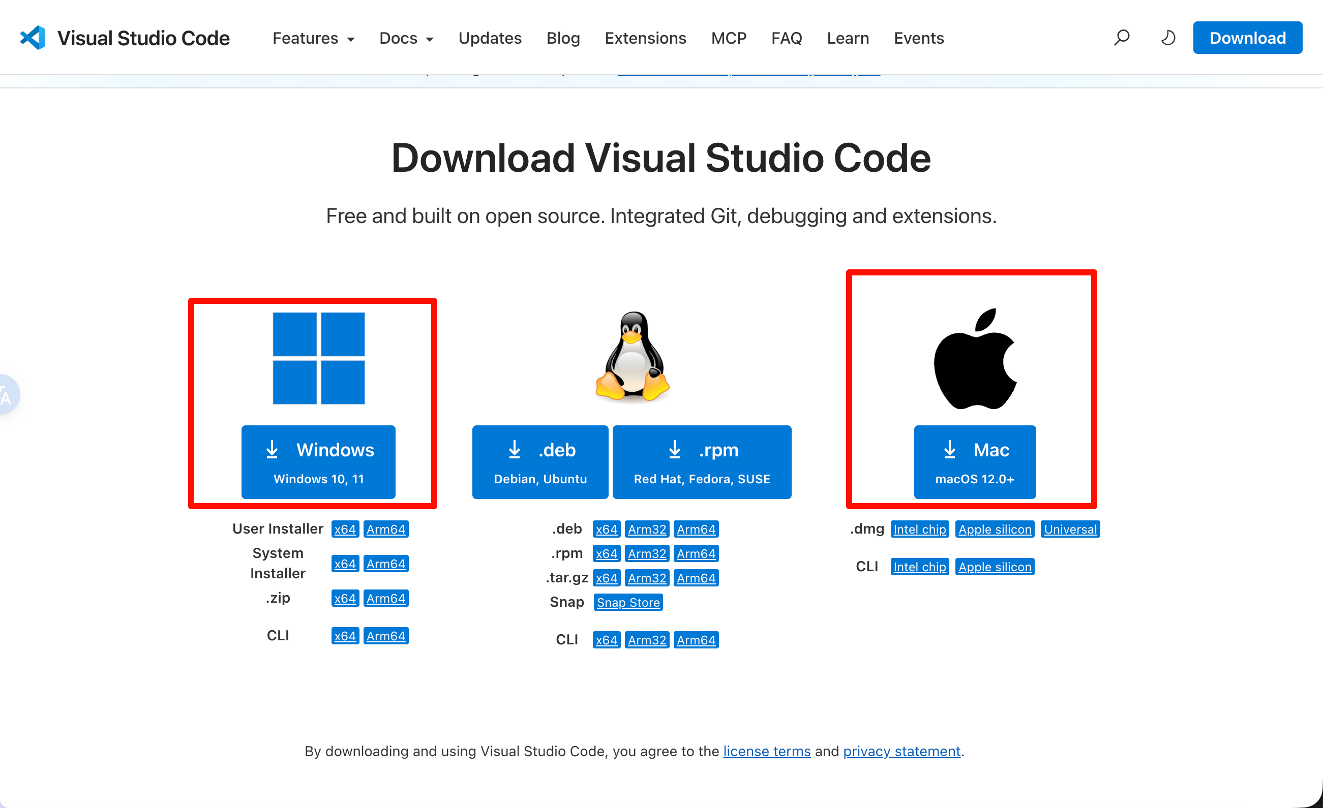Viewport: 1323px width, 808px height.
Task: Go to the Extensions page
Action: click(645, 38)
